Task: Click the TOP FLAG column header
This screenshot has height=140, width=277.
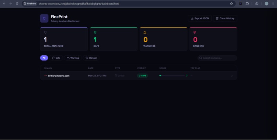Action: (196, 68)
